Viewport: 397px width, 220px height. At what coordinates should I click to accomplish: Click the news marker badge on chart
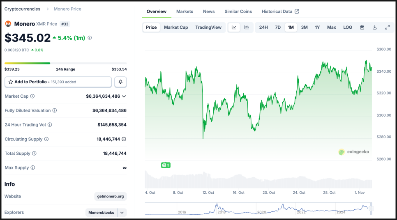pyautogui.click(x=166, y=165)
